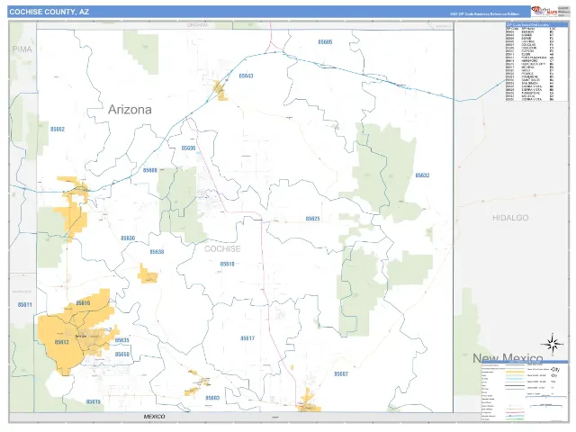Click the 'New Mexico' state label
The width and height of the screenshot is (576, 432).
pyautogui.click(x=508, y=358)
